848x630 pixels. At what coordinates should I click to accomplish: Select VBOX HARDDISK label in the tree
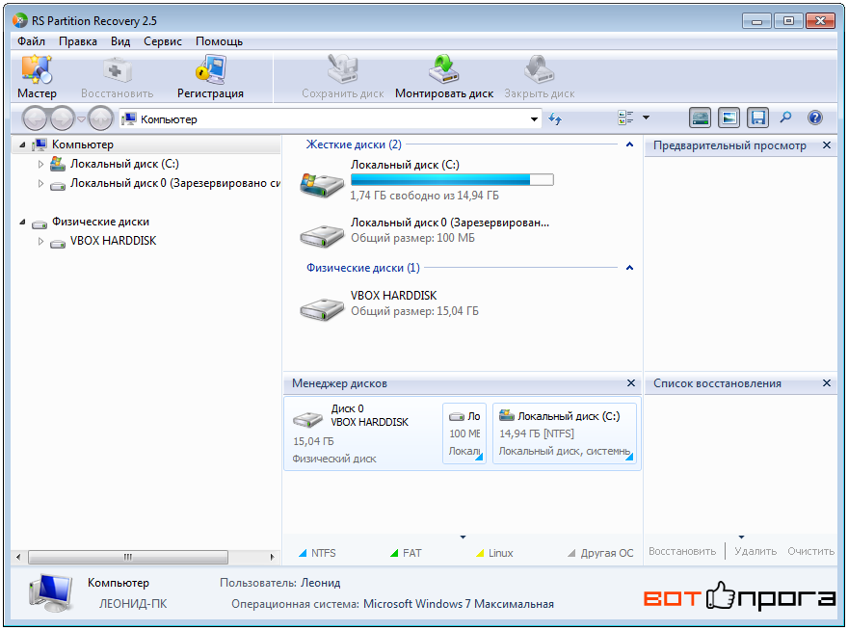coord(113,241)
